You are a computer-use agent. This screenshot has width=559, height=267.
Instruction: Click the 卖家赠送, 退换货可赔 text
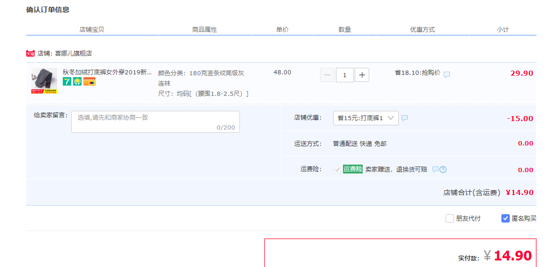point(396,169)
